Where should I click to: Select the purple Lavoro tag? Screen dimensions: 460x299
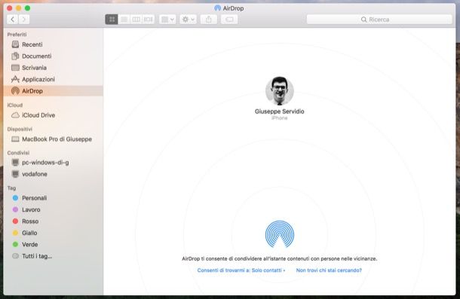click(54, 209)
